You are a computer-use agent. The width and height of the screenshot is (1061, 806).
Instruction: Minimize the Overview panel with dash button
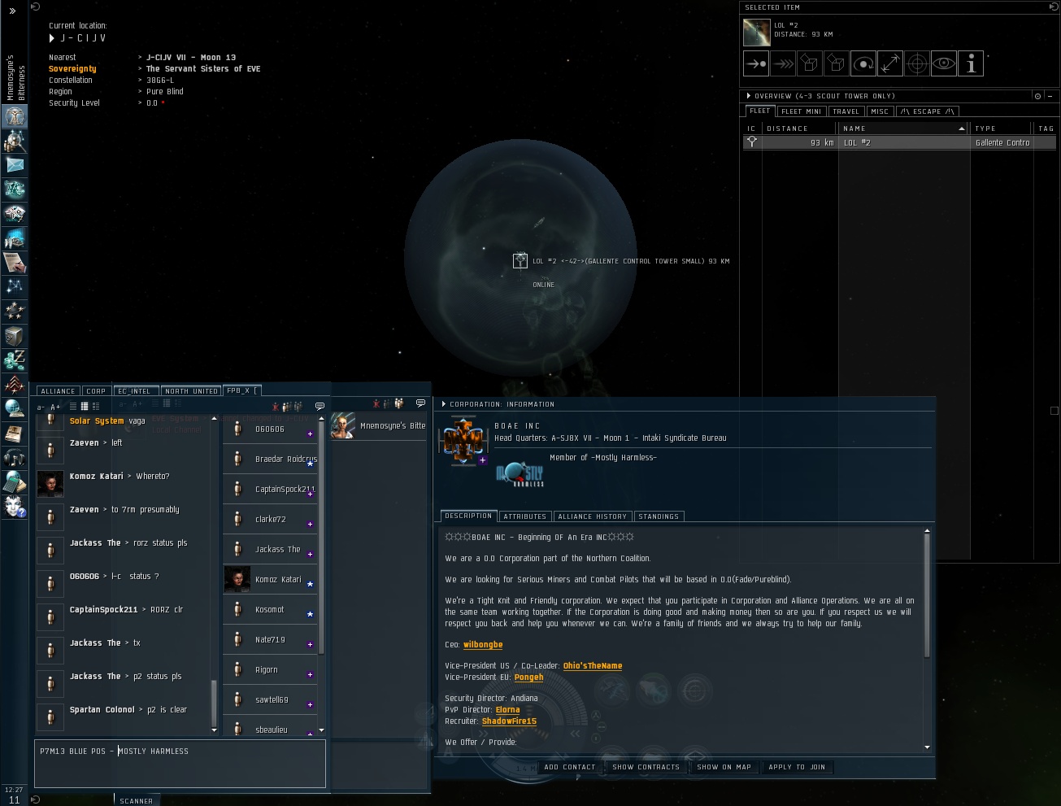coord(1050,96)
